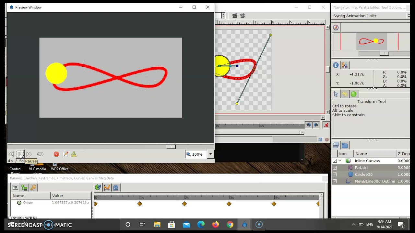Click the blue refresh icon below the canvas
The width and height of the screenshot is (415, 233).
[x=320, y=140]
